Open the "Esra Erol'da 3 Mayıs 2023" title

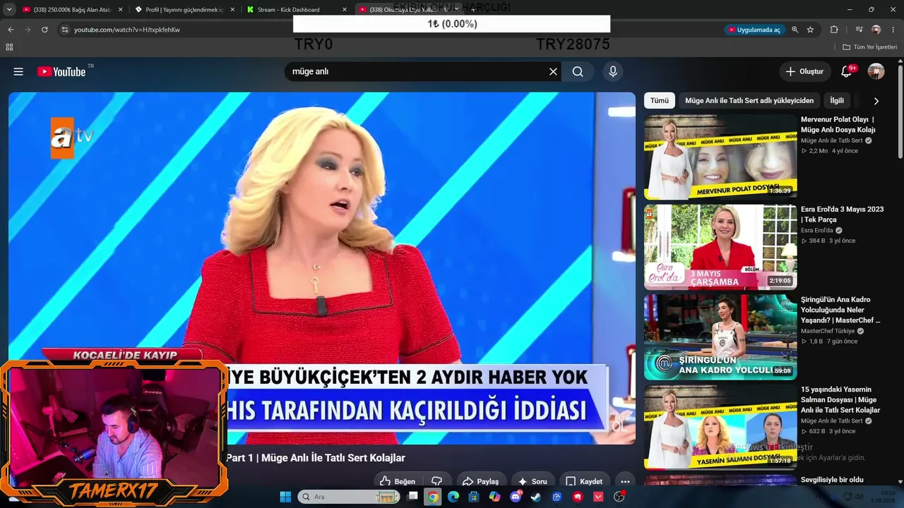click(843, 214)
